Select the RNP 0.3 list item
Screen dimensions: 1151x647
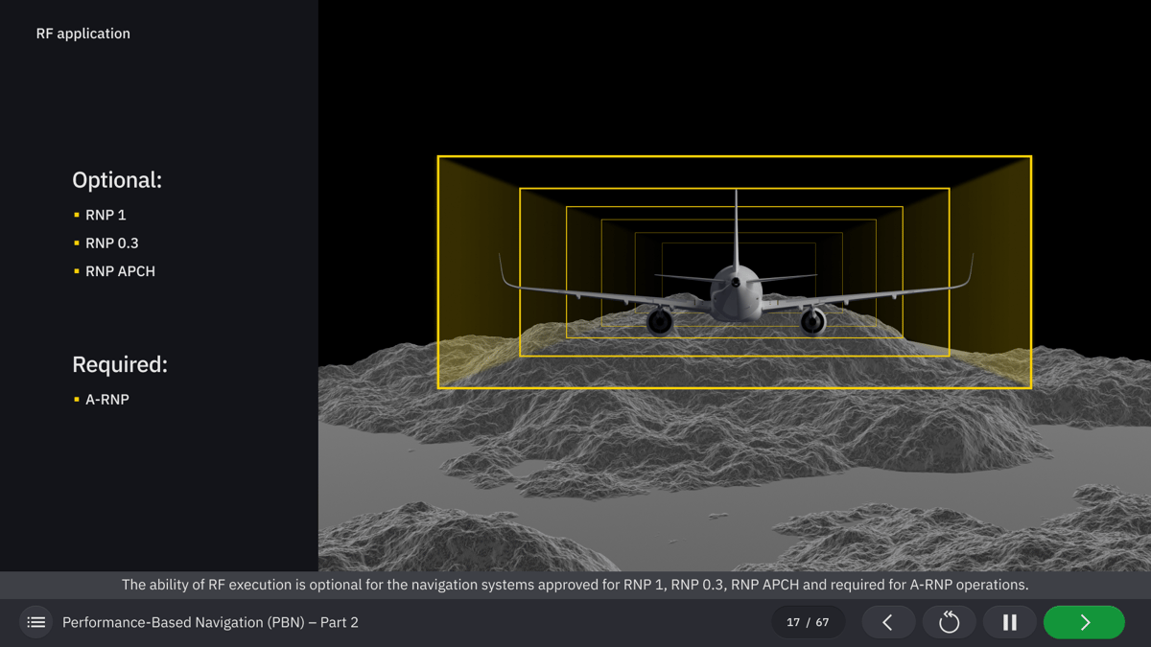click(112, 243)
